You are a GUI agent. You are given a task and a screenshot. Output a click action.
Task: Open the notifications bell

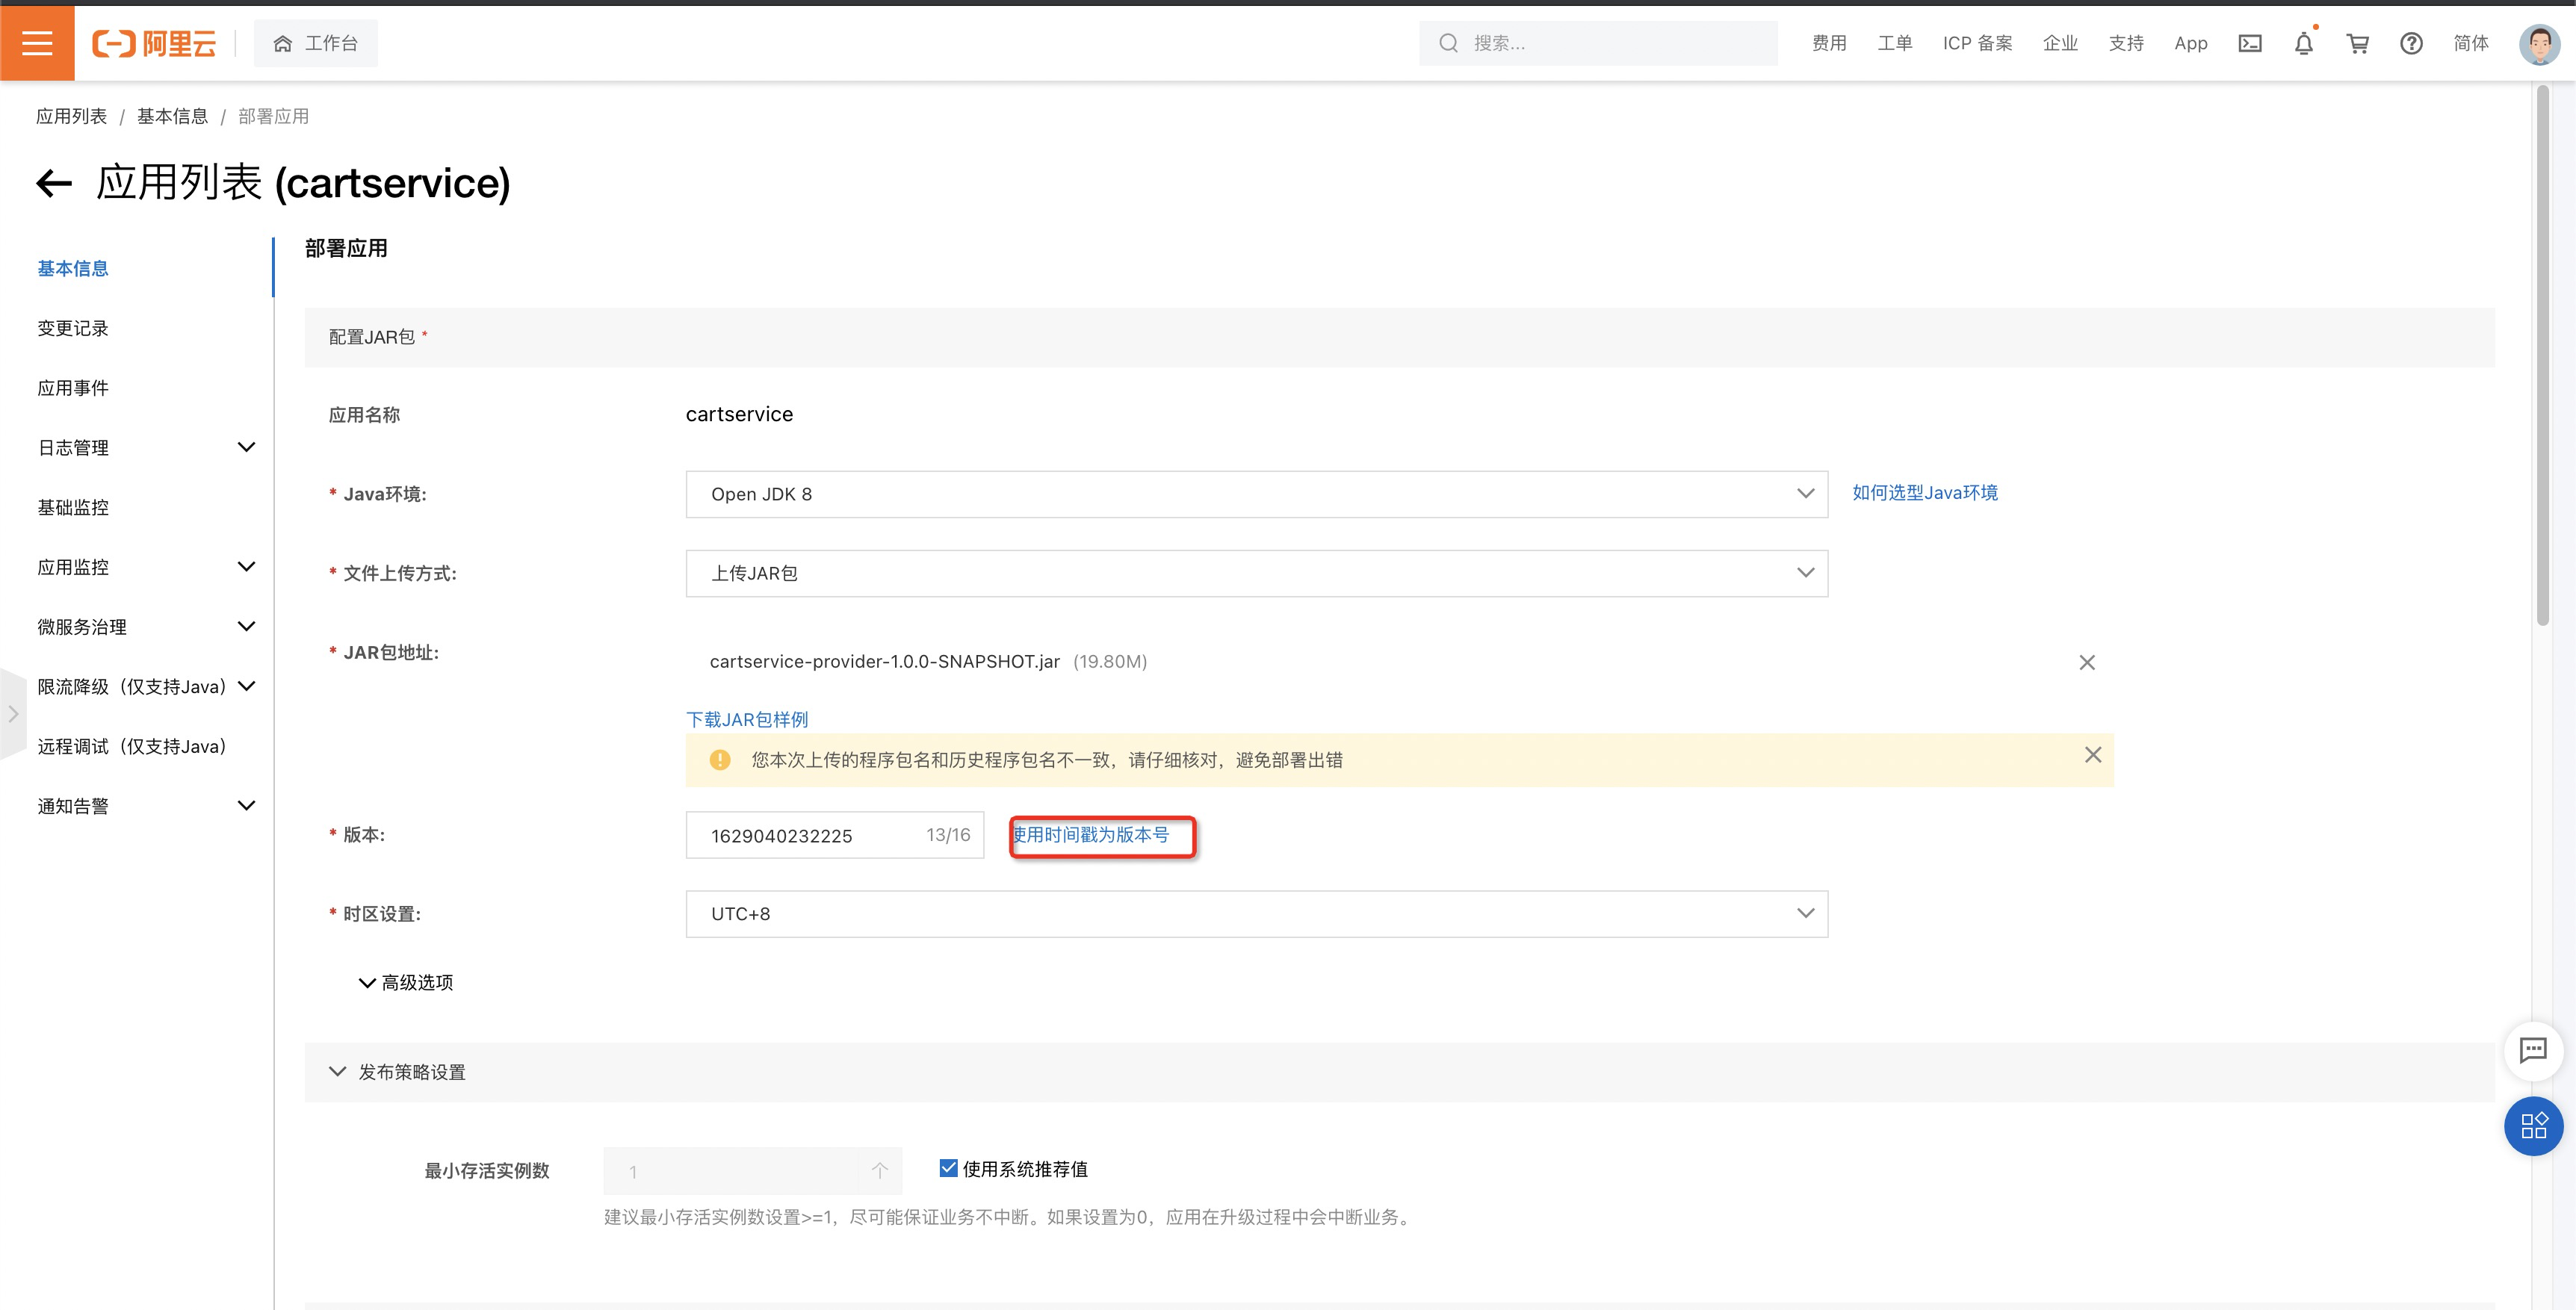click(x=2304, y=43)
